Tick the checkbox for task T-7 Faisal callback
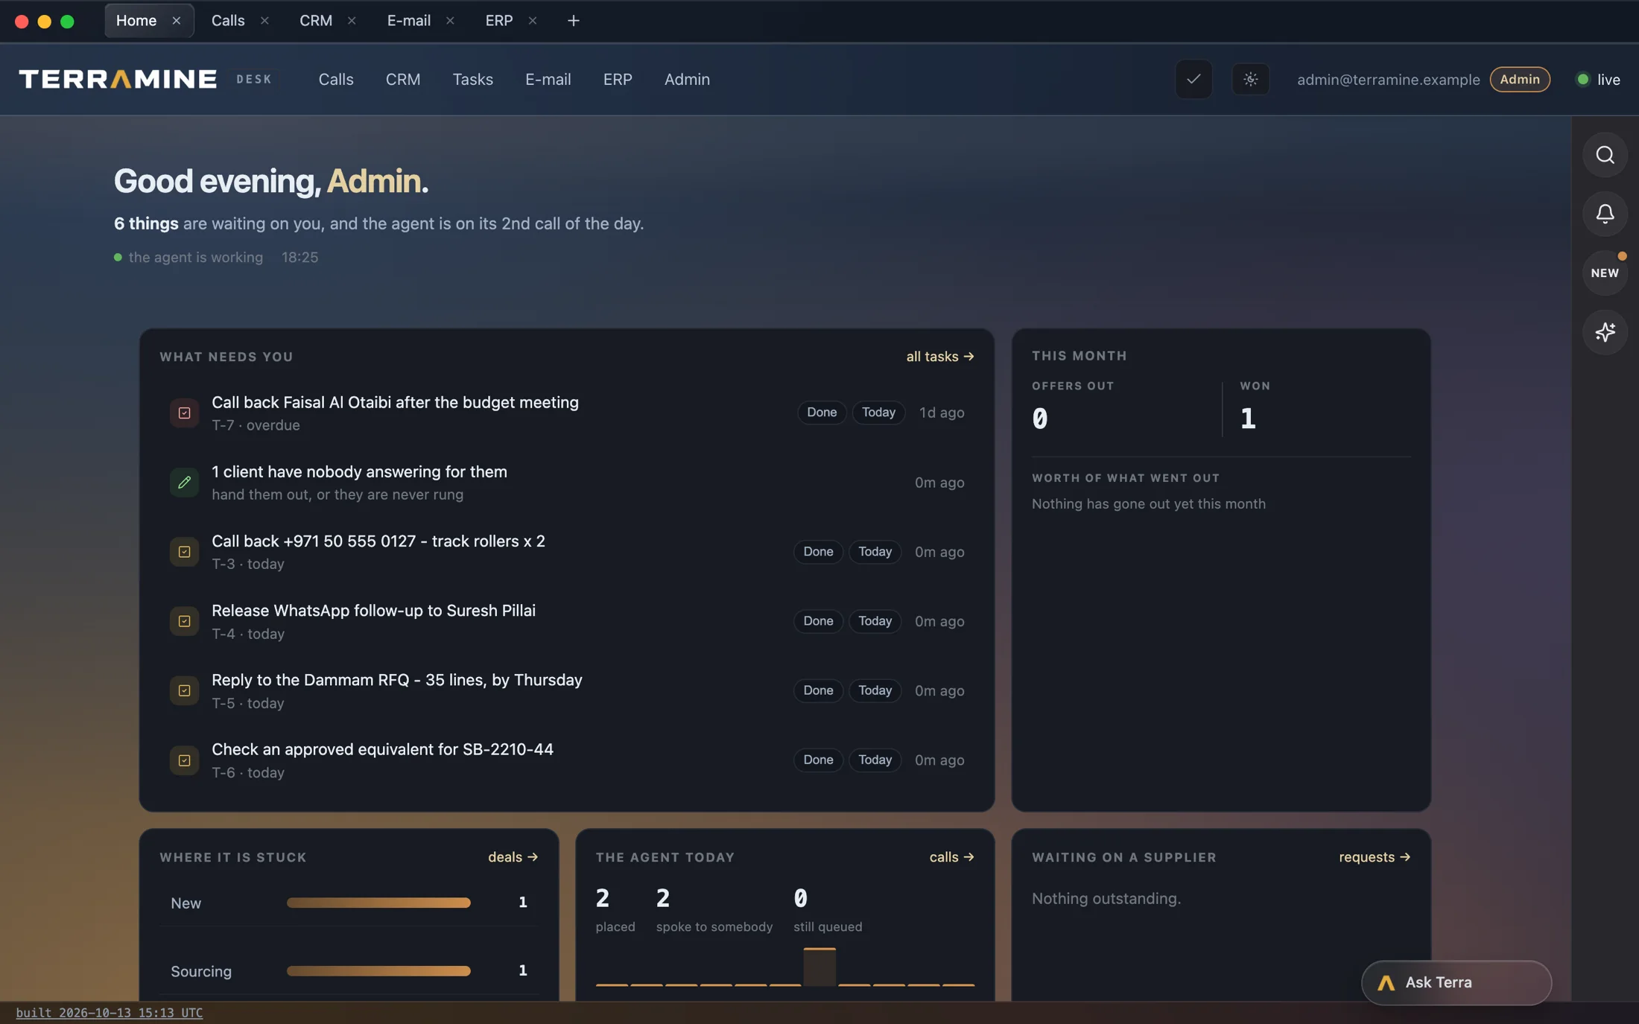1639x1024 pixels. [184, 413]
